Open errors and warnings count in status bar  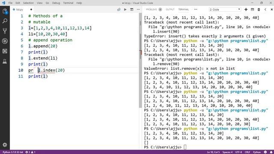pos(30,152)
